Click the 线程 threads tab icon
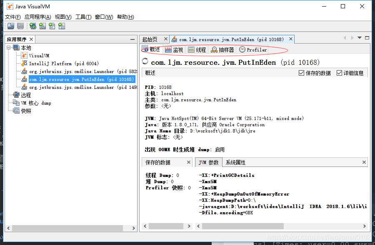This screenshot has width=375, height=245. tap(191, 49)
